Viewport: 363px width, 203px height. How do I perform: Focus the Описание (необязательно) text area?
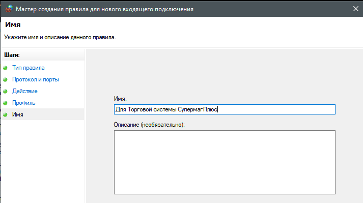point(225,162)
